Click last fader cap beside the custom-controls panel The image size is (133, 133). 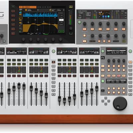coord(97,88)
